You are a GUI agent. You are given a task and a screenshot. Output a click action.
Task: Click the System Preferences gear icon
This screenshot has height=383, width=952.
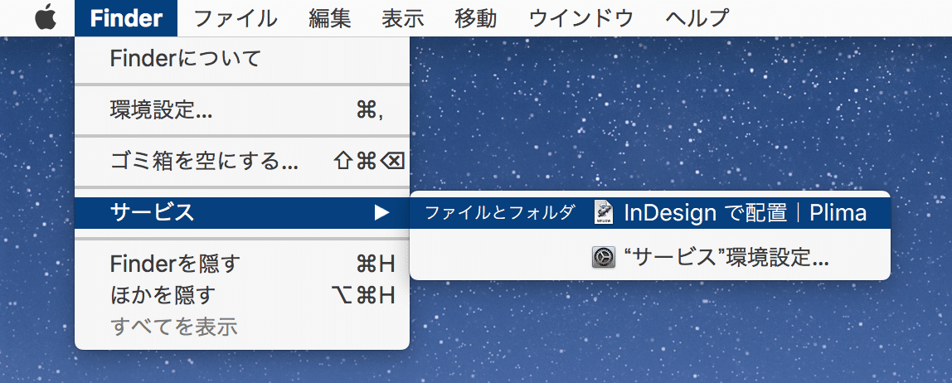click(x=604, y=259)
